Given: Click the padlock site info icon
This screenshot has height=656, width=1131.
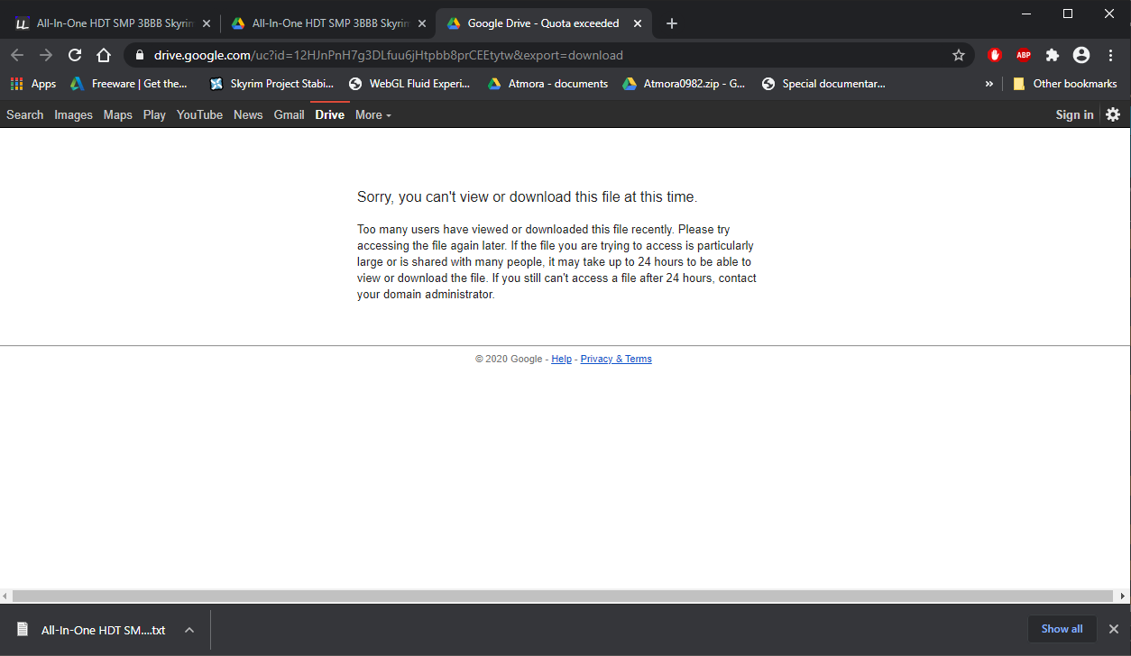Looking at the screenshot, I should pyautogui.click(x=139, y=55).
